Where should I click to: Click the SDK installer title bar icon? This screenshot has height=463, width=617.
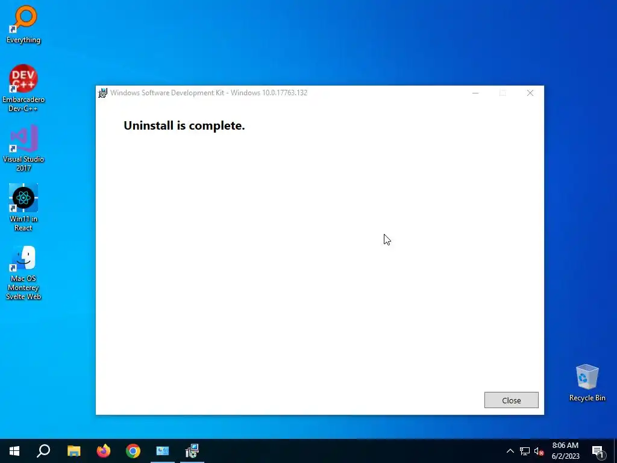(102, 93)
